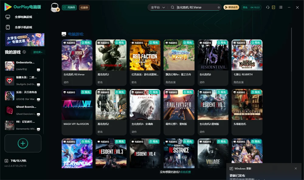Click 限免 badge on MASH VP! card
Screen dimensions: 304x180
pyautogui.click(x=86, y=92)
